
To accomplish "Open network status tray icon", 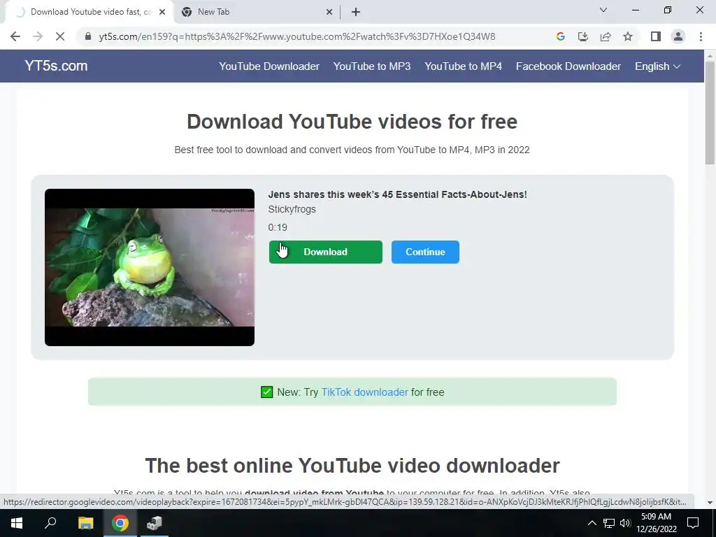I will [x=609, y=523].
